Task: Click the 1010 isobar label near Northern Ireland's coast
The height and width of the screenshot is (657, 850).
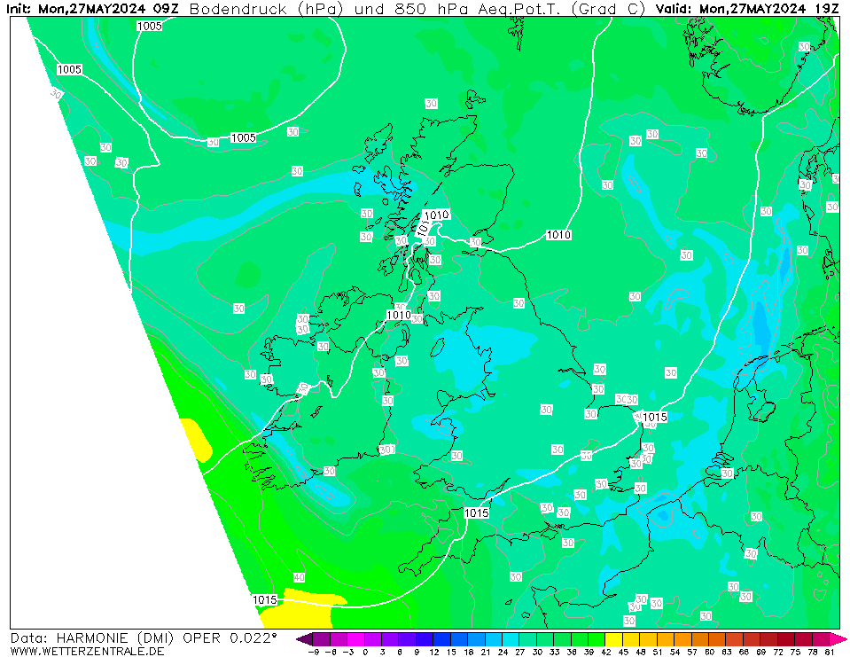Action: [x=399, y=315]
